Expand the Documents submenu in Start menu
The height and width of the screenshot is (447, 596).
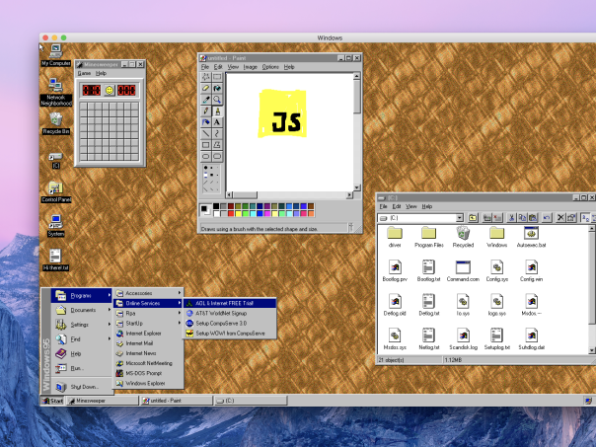tap(84, 310)
